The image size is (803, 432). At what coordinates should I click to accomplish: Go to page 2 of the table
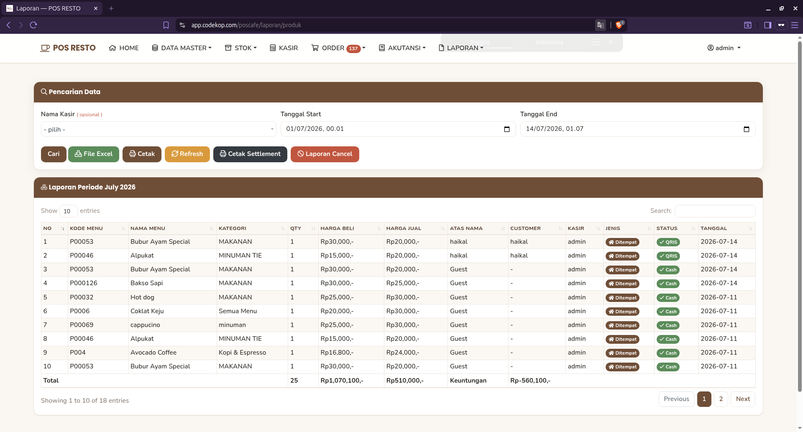[x=721, y=399]
